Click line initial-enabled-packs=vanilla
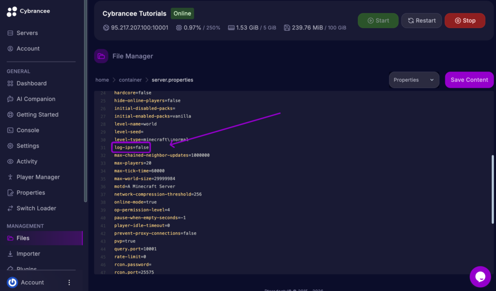Screen dimensions: 496x291 [x=153, y=116]
